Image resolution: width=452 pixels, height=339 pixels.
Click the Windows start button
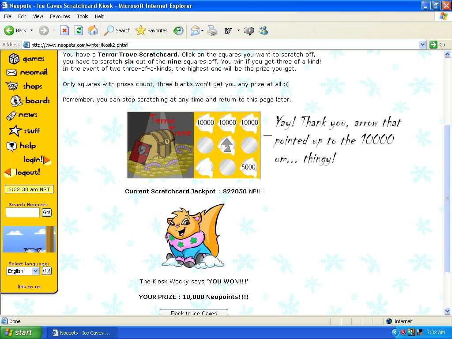(x=21, y=333)
